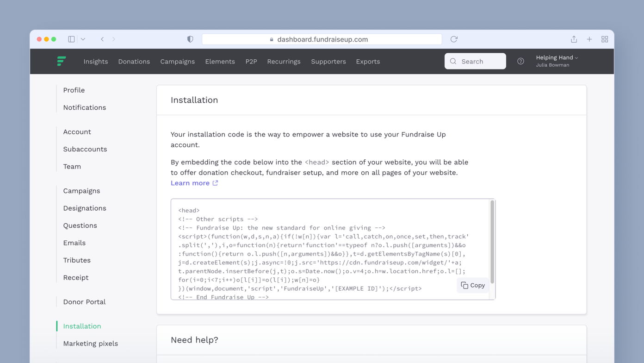Click the Fundraise Up logo icon
This screenshot has width=644, height=363.
coord(62,61)
